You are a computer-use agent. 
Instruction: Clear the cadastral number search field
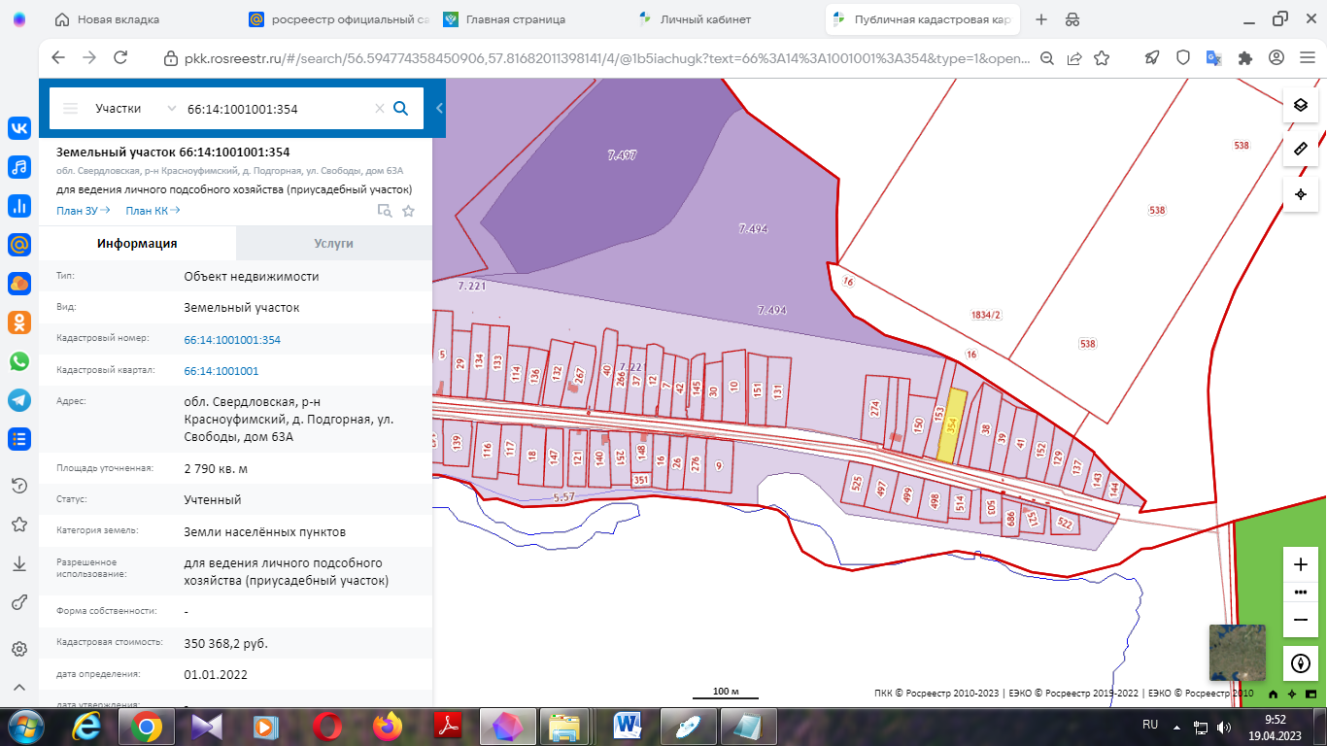pos(380,109)
